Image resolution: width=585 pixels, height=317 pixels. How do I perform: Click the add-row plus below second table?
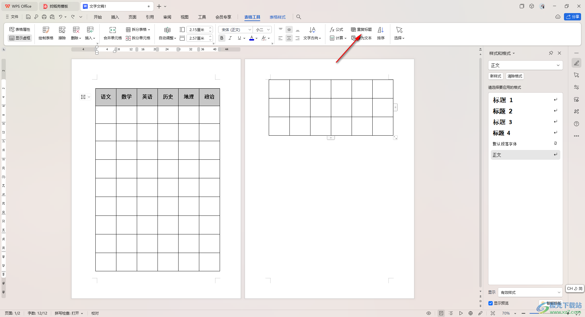click(331, 138)
